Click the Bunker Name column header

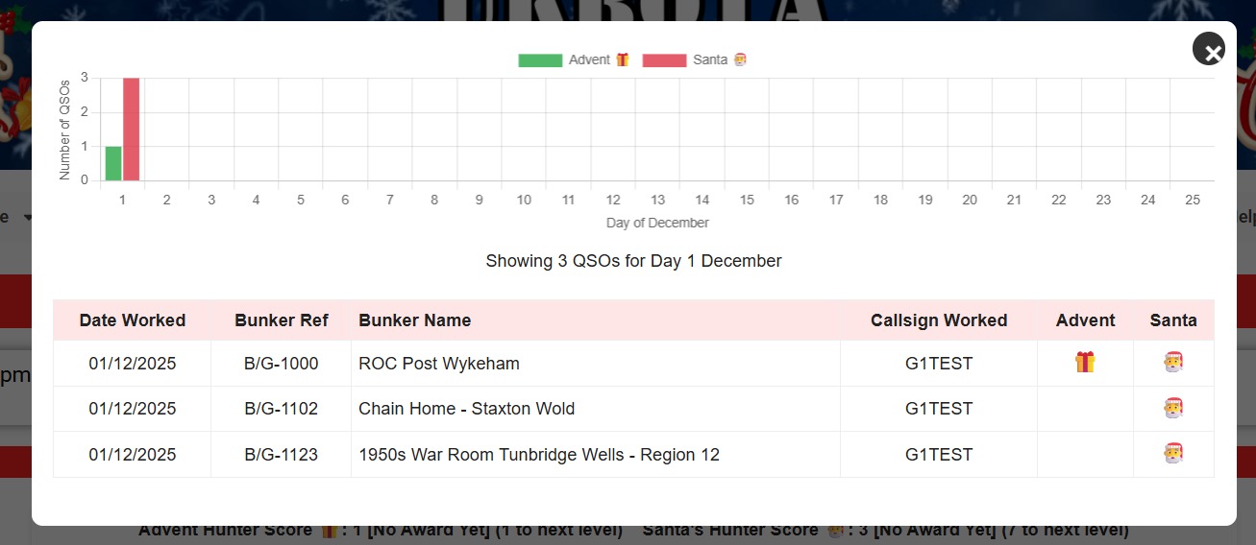(x=414, y=320)
